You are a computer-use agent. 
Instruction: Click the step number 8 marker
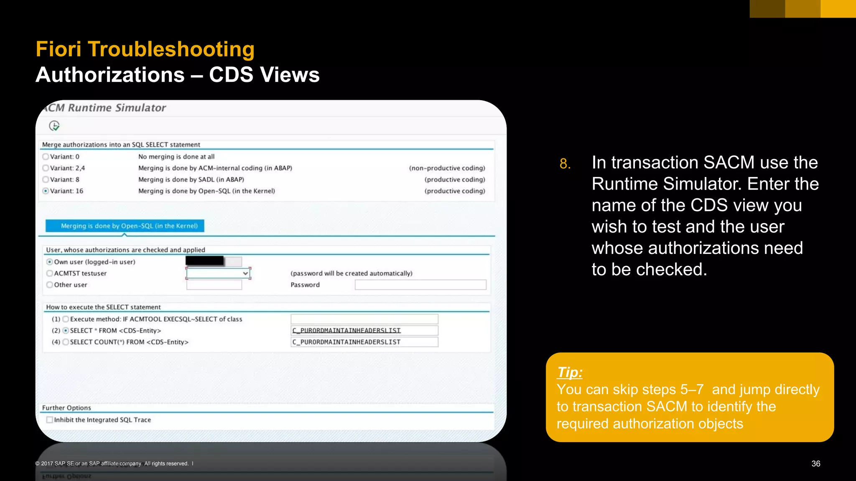(x=565, y=163)
